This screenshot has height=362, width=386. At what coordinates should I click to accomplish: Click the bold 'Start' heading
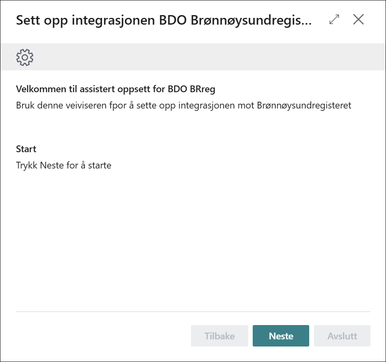[26, 149]
